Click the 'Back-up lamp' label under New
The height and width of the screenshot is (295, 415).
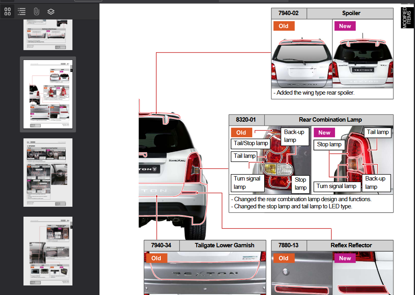(376, 182)
